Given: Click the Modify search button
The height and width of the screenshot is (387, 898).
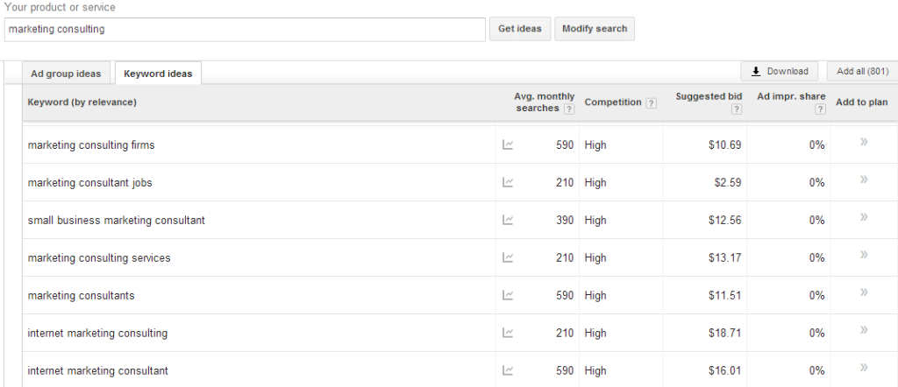Looking at the screenshot, I should (x=595, y=29).
